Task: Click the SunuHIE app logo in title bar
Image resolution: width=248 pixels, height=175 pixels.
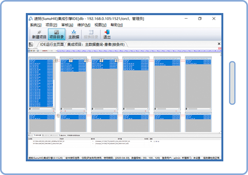Action: (31, 19)
